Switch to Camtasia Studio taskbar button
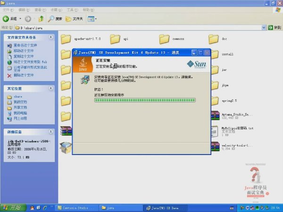Image resolution: width=283 pixels, height=212 pixels. pos(76,208)
